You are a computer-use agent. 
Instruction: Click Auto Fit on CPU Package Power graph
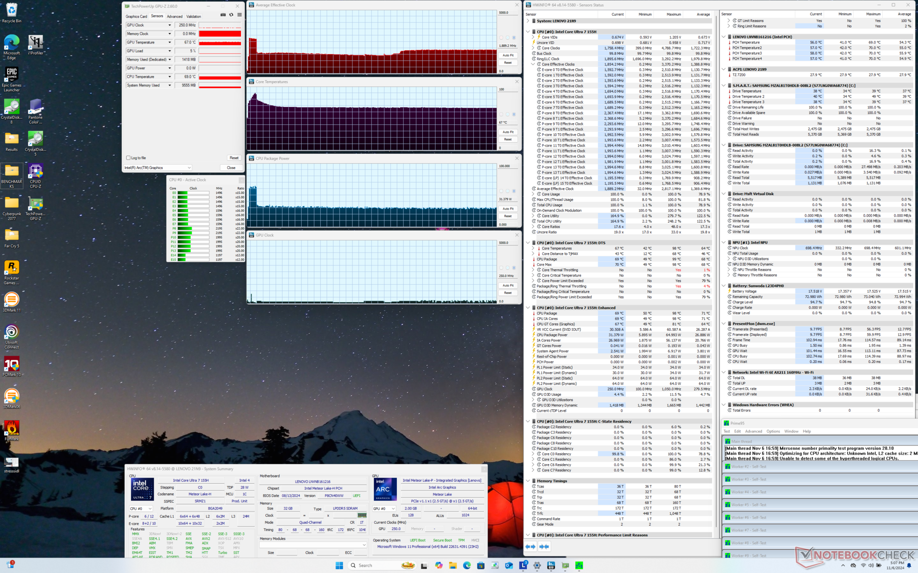508,209
